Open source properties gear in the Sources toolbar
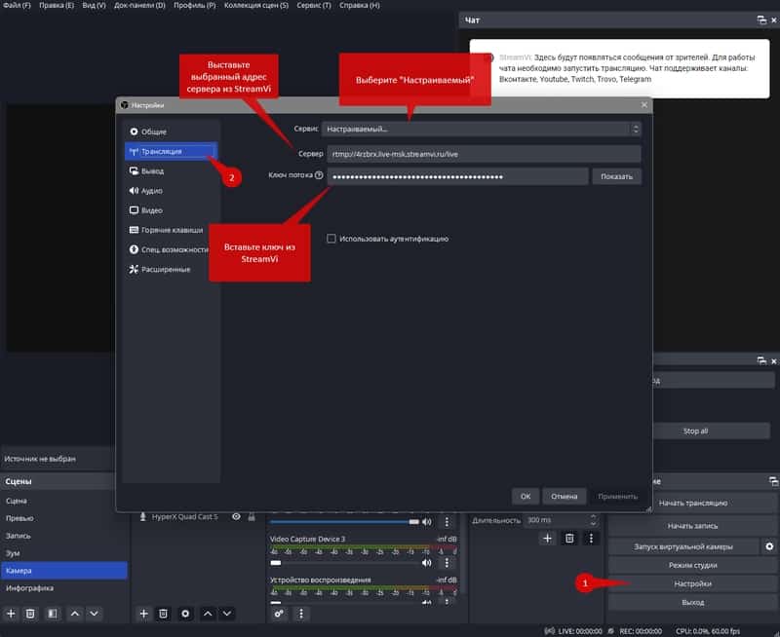The width and height of the screenshot is (780, 637). click(x=185, y=614)
